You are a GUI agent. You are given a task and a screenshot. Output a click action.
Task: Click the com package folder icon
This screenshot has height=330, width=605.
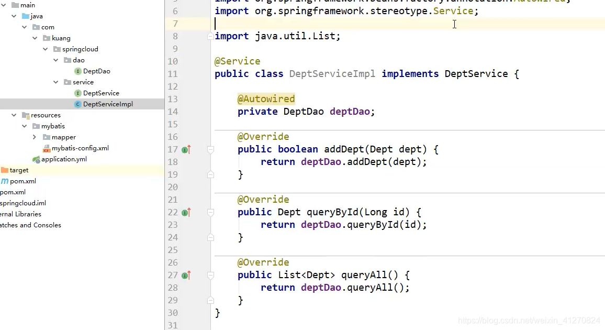[x=36, y=27]
